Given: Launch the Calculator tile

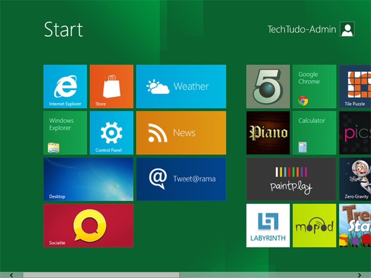Looking at the screenshot, I should pos(314,133).
